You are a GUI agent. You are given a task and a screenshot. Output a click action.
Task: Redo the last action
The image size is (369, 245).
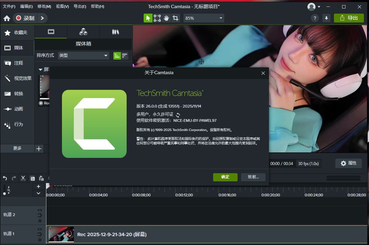pyautogui.click(x=14, y=178)
